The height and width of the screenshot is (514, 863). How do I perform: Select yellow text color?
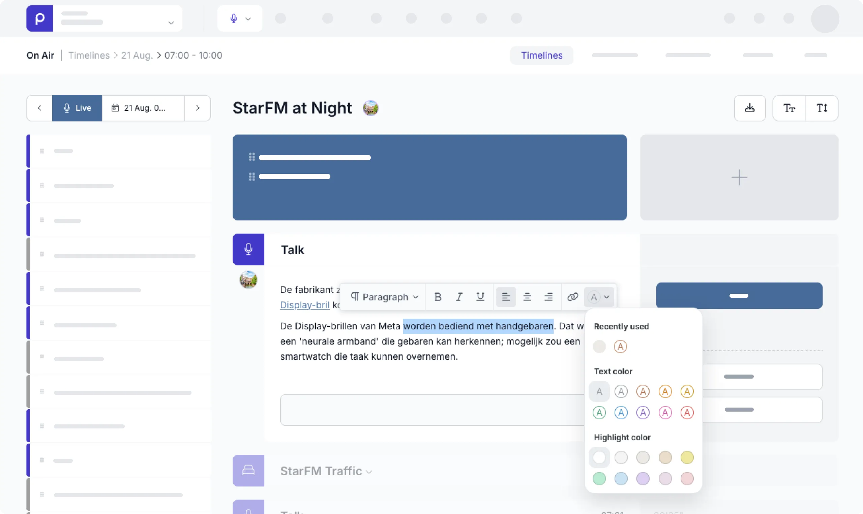pos(687,391)
